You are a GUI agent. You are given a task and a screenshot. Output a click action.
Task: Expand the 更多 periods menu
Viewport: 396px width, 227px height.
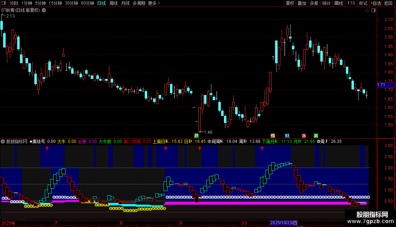click(154, 3)
